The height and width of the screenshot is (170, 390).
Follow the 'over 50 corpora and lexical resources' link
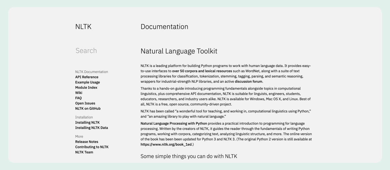(202, 71)
